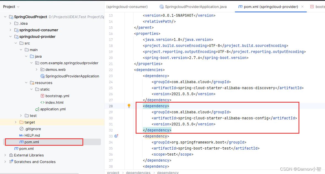Close the pom.xml (springcloud-provider) tab
This screenshot has width=325, height=174.
[302, 7]
